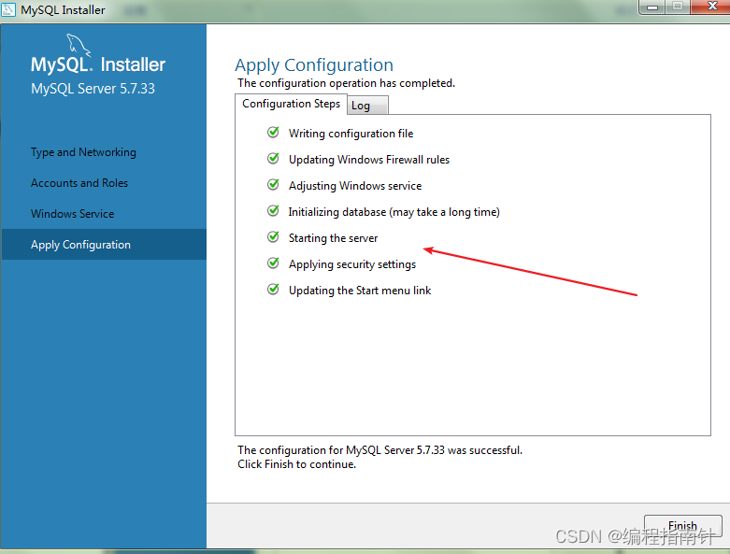Select the Configuration Steps tab
The image size is (730, 554).
[291, 104]
